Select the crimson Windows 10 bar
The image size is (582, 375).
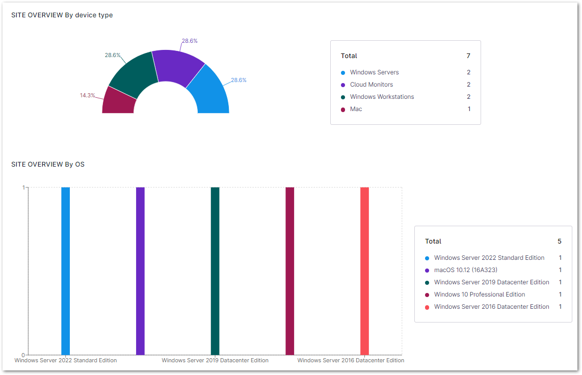[289, 270]
